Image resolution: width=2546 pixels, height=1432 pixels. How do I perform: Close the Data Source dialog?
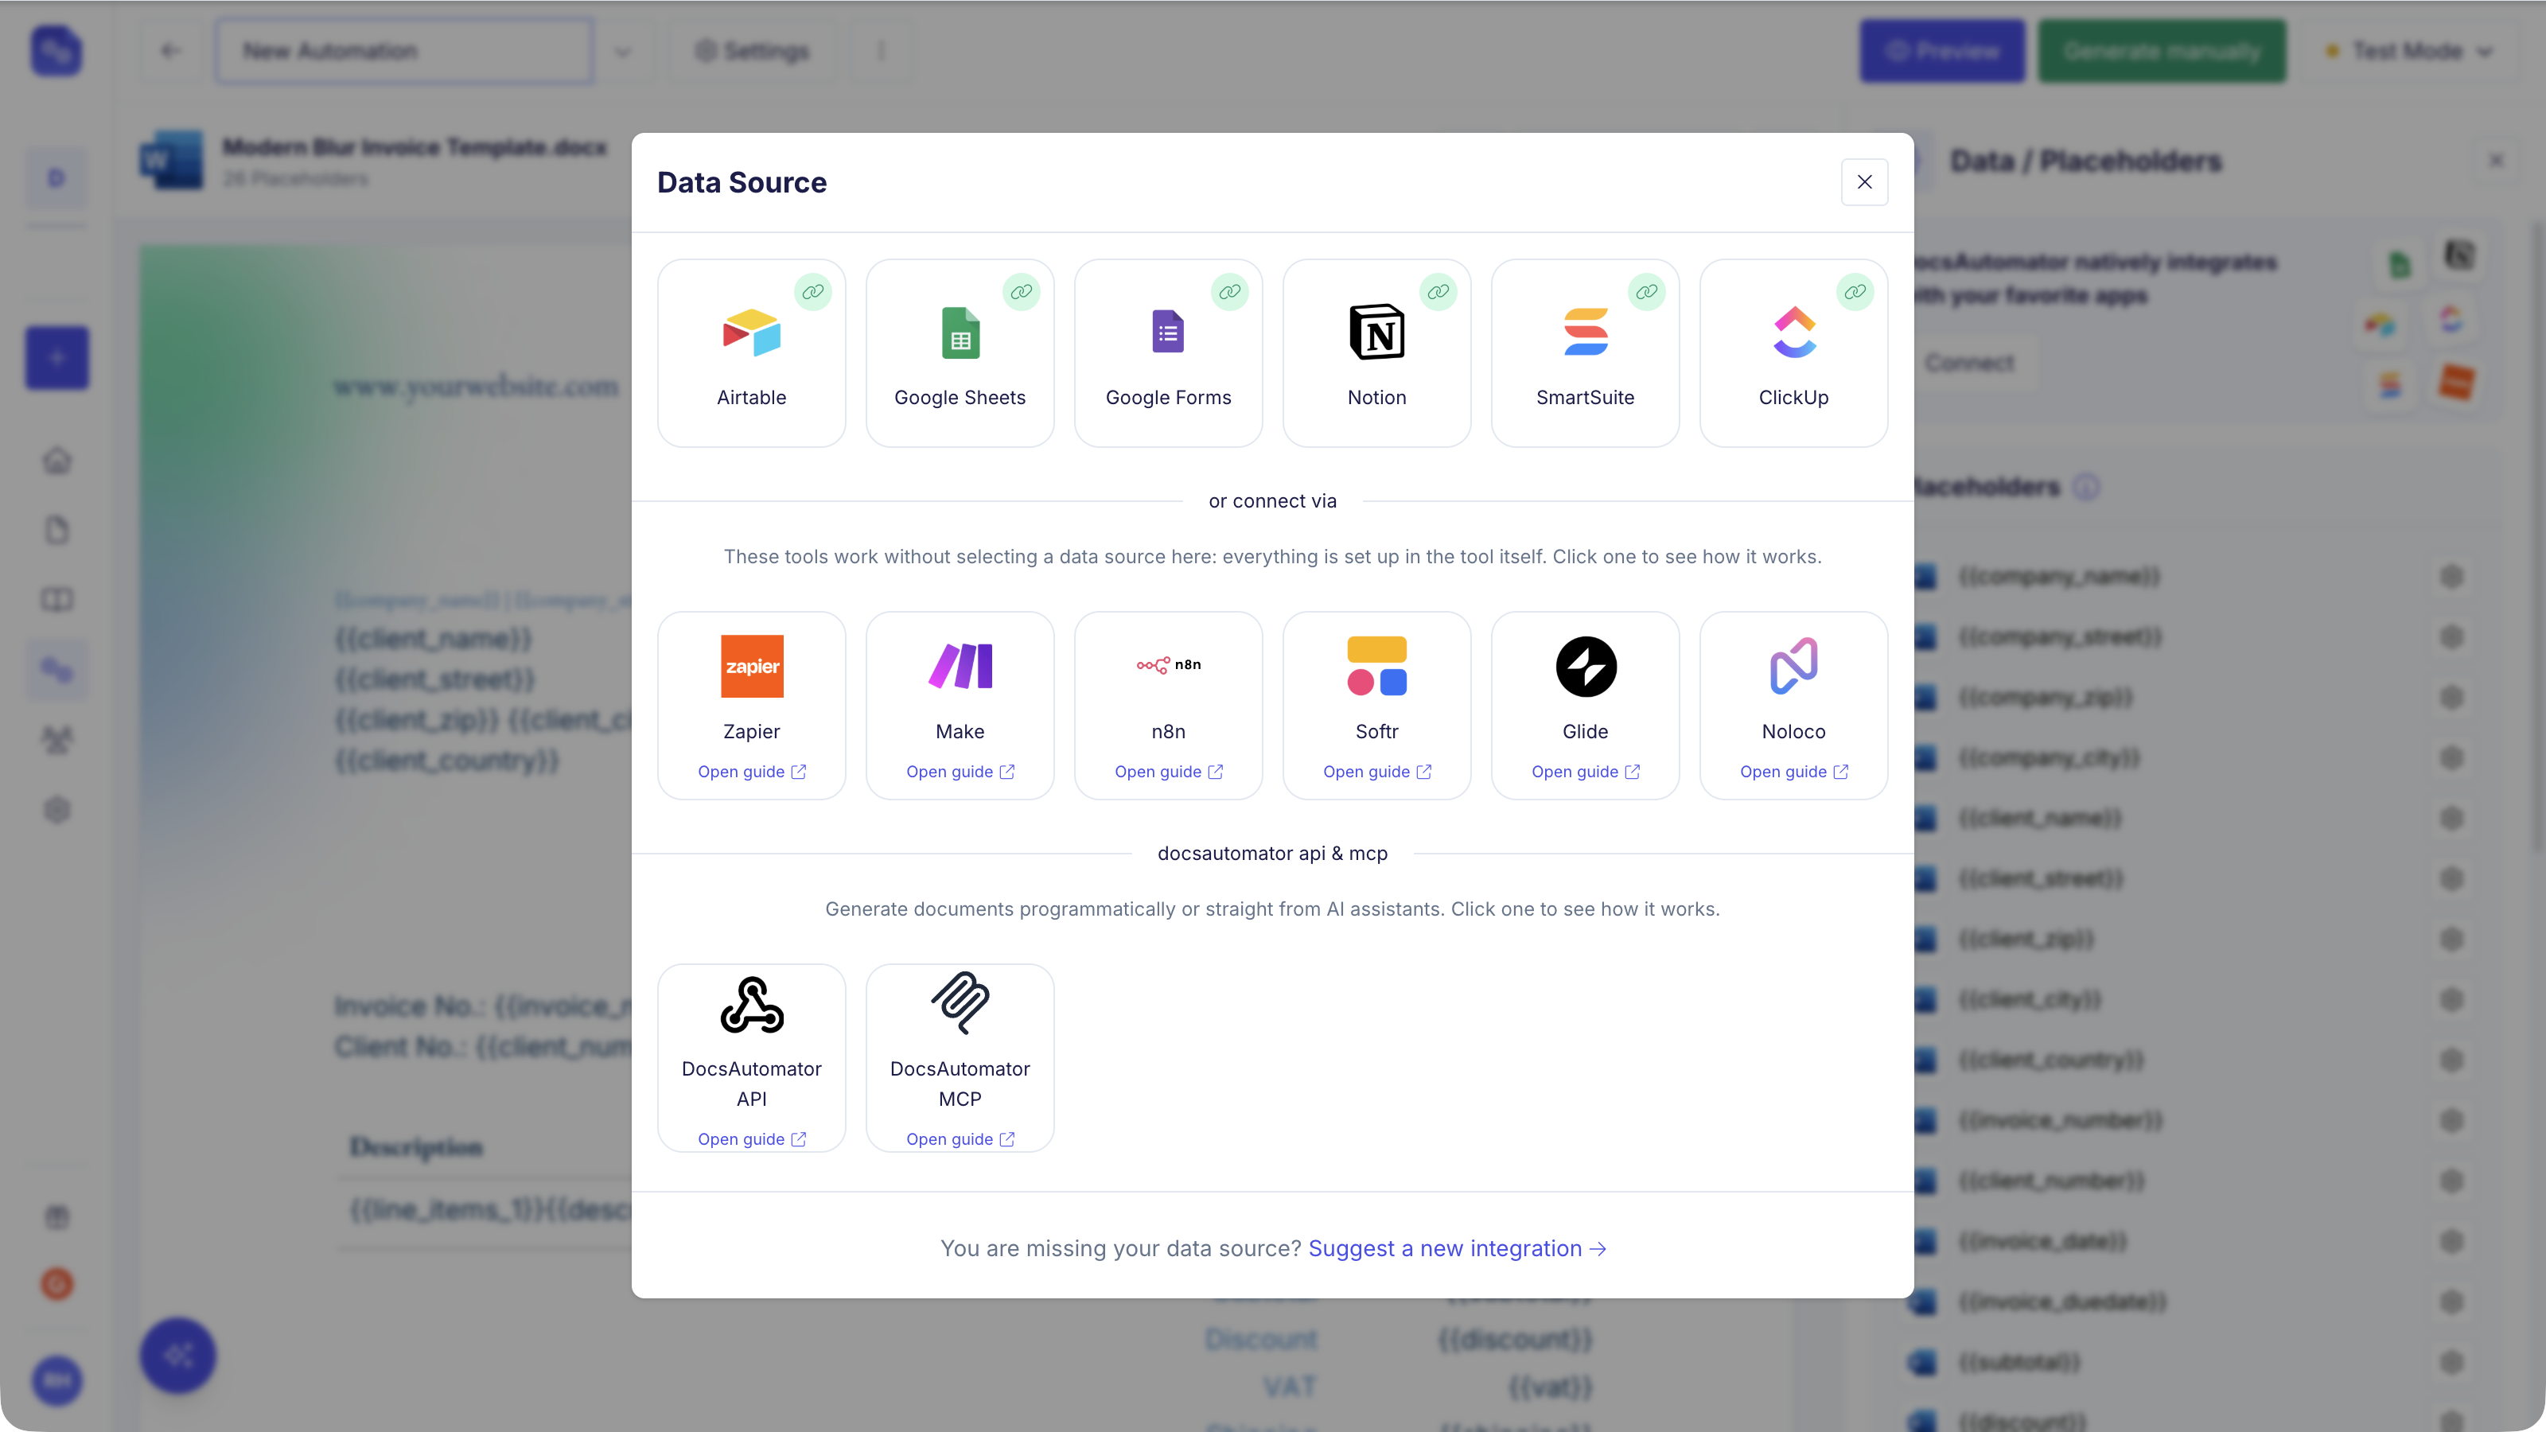(x=1864, y=182)
